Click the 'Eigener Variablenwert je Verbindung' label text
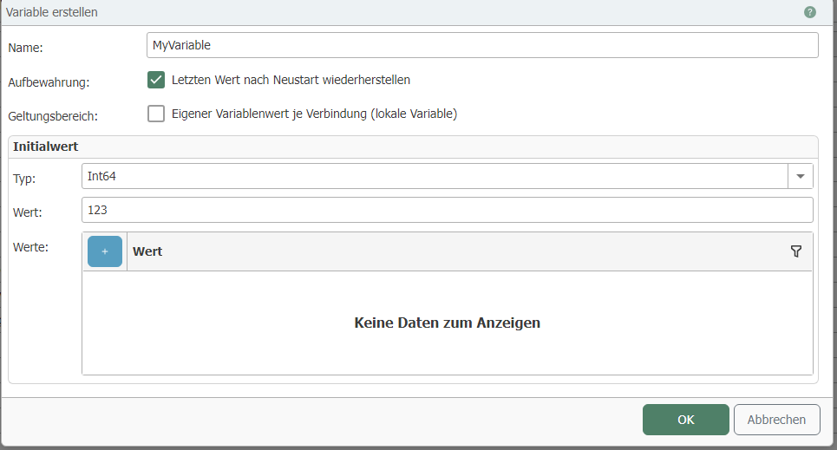 (314, 114)
